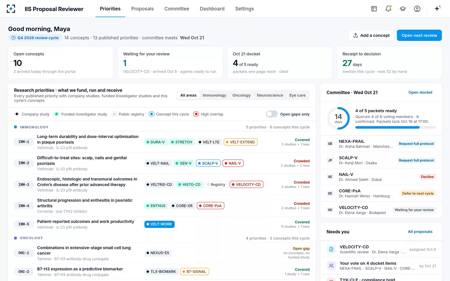Click the 14 days countdown ring
The width and height of the screenshot is (450, 281).
[x=338, y=118]
